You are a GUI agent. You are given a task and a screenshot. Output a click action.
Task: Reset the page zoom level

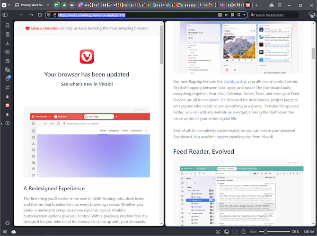(x=253, y=232)
